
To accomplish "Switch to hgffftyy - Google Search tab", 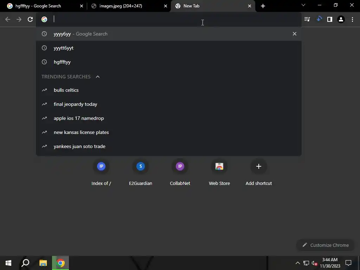I will pyautogui.click(x=43, y=6).
